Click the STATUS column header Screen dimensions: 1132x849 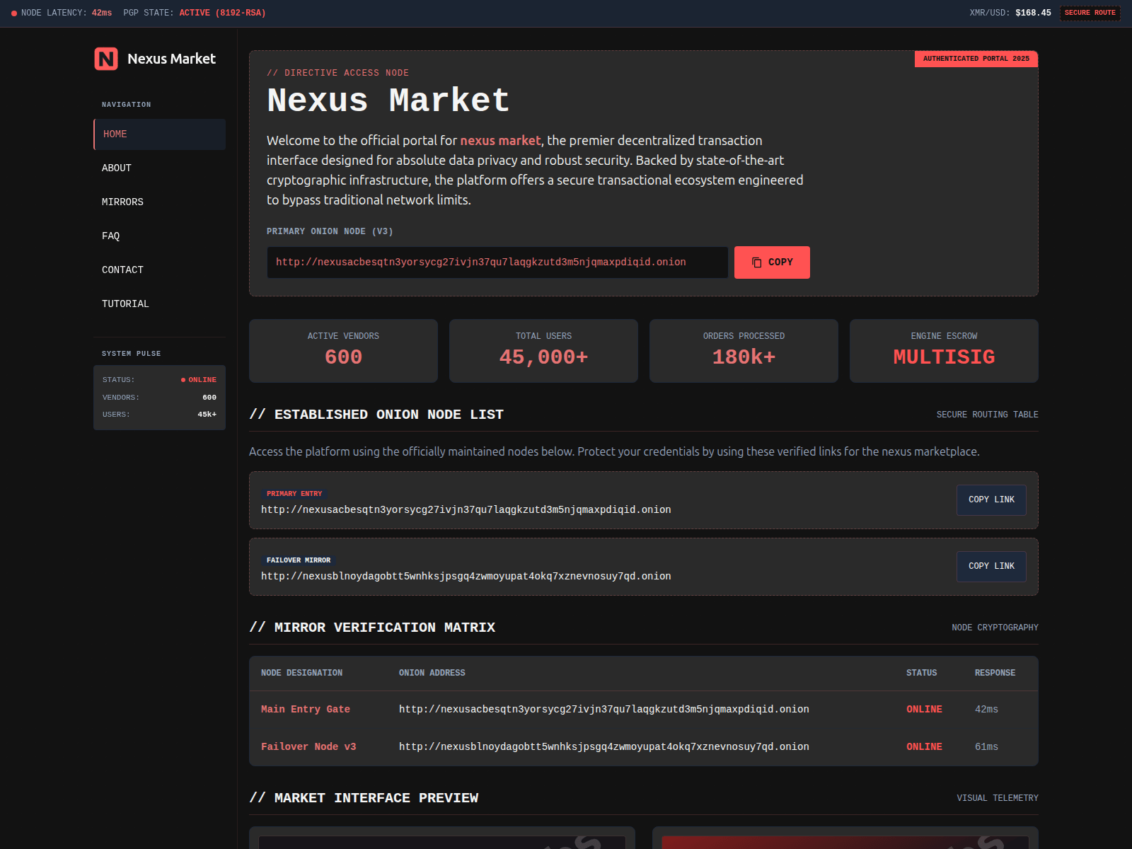921,674
